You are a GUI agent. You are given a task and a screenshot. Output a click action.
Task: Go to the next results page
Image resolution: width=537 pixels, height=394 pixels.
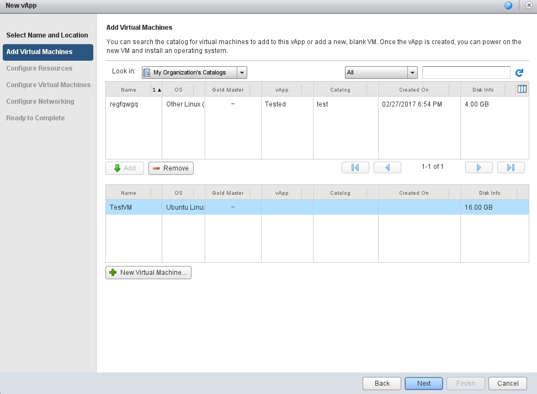pos(478,168)
